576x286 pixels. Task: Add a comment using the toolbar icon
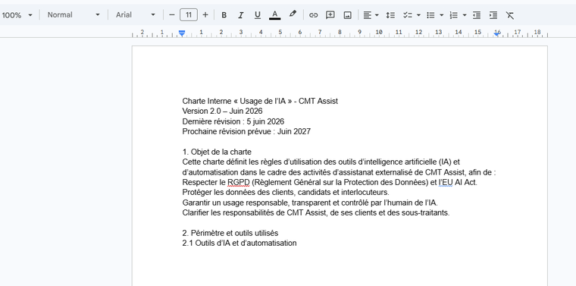(330, 15)
